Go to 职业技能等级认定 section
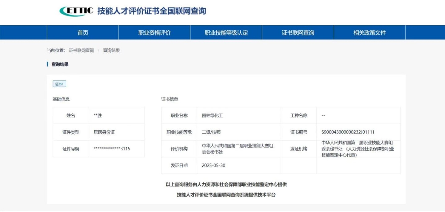 point(226,33)
